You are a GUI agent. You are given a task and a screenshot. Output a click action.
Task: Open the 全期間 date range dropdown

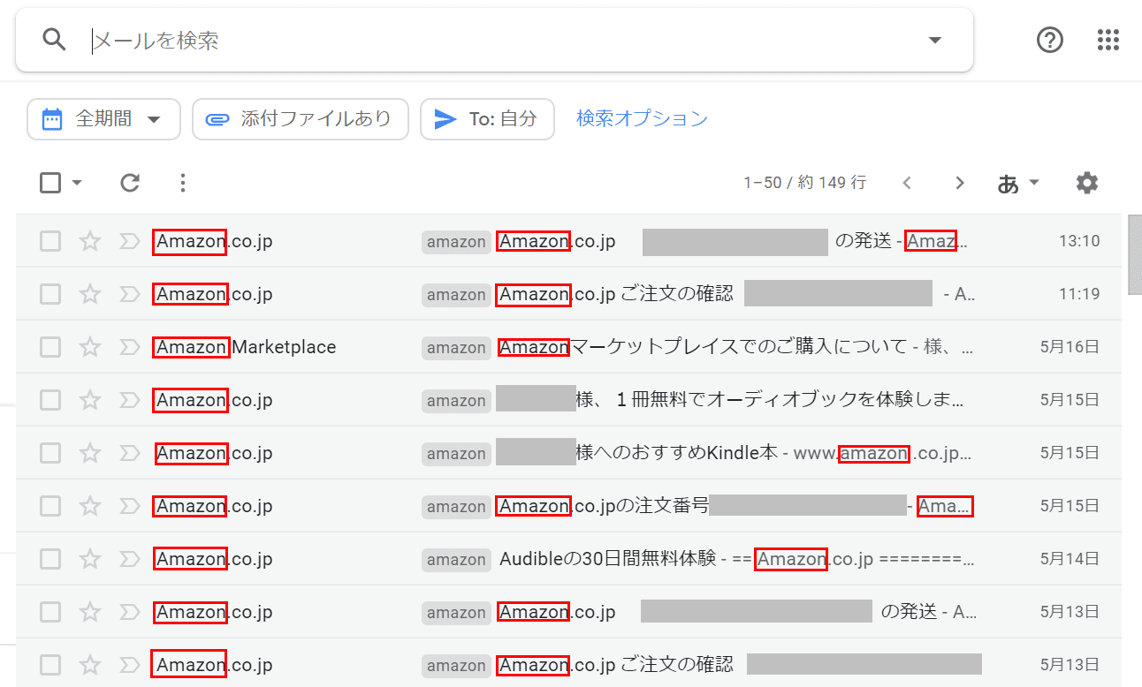[x=103, y=119]
